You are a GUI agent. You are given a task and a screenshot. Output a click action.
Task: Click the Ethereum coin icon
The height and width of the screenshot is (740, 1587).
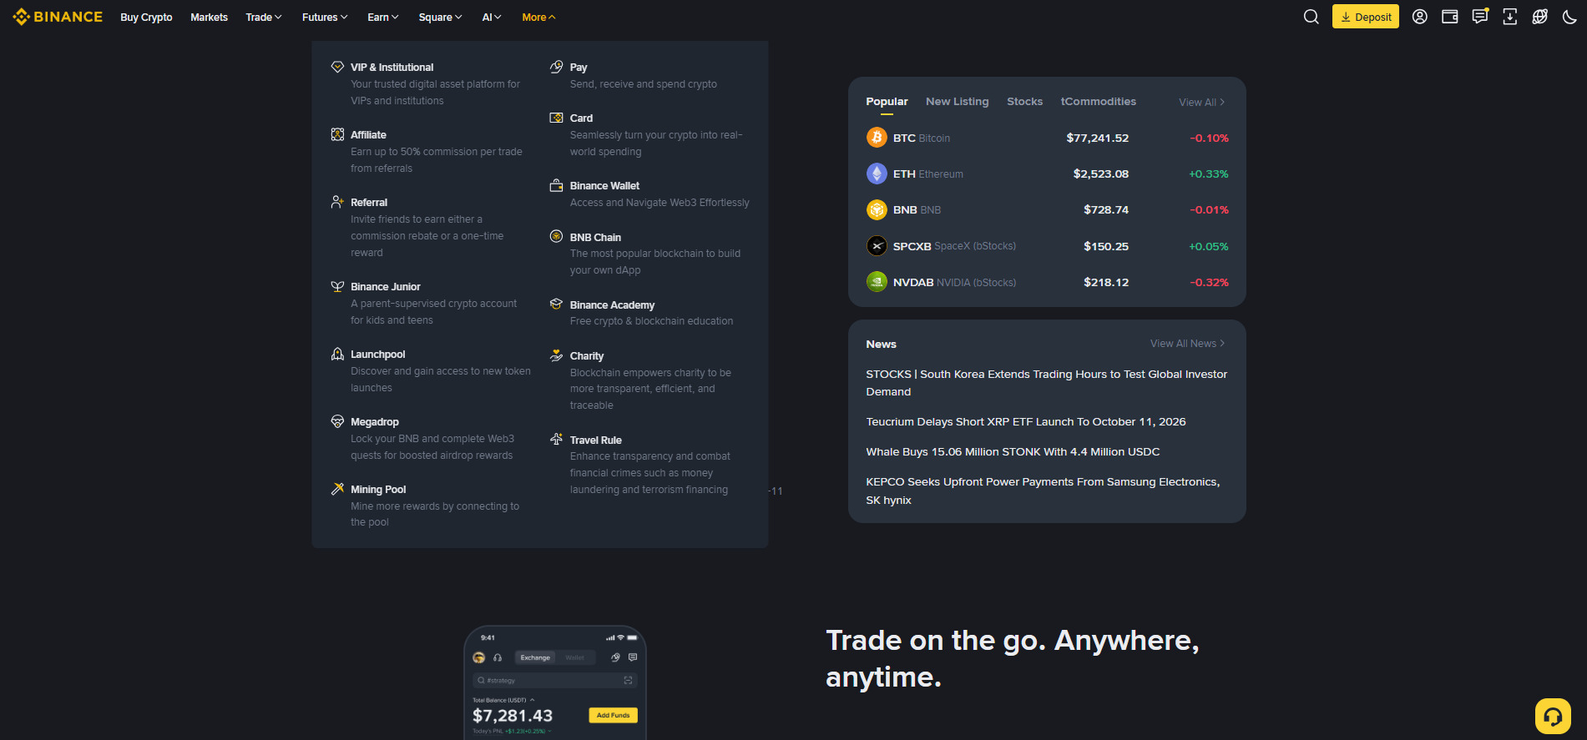click(x=877, y=174)
